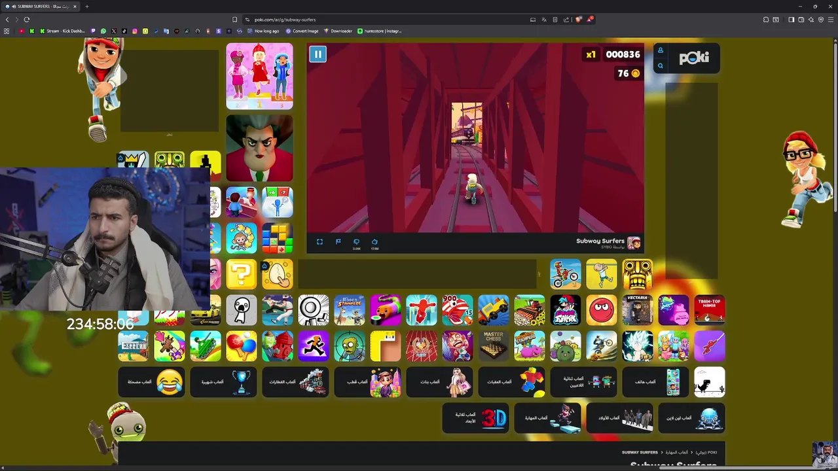Open the Twitch bookmark icon
838x471 pixels.
[x=93, y=31]
